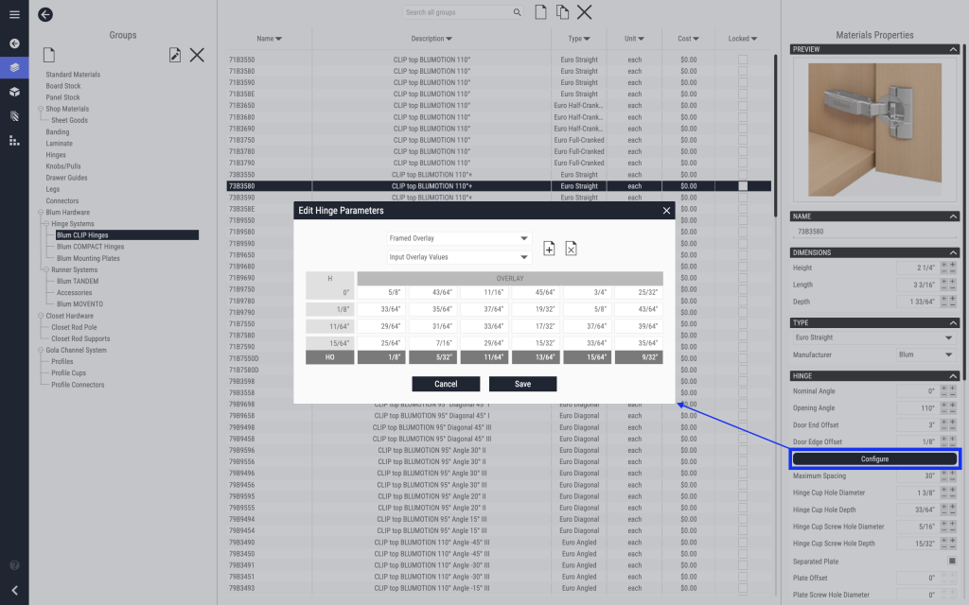
Task: Click the copy material icon beside search
Action: click(x=563, y=12)
